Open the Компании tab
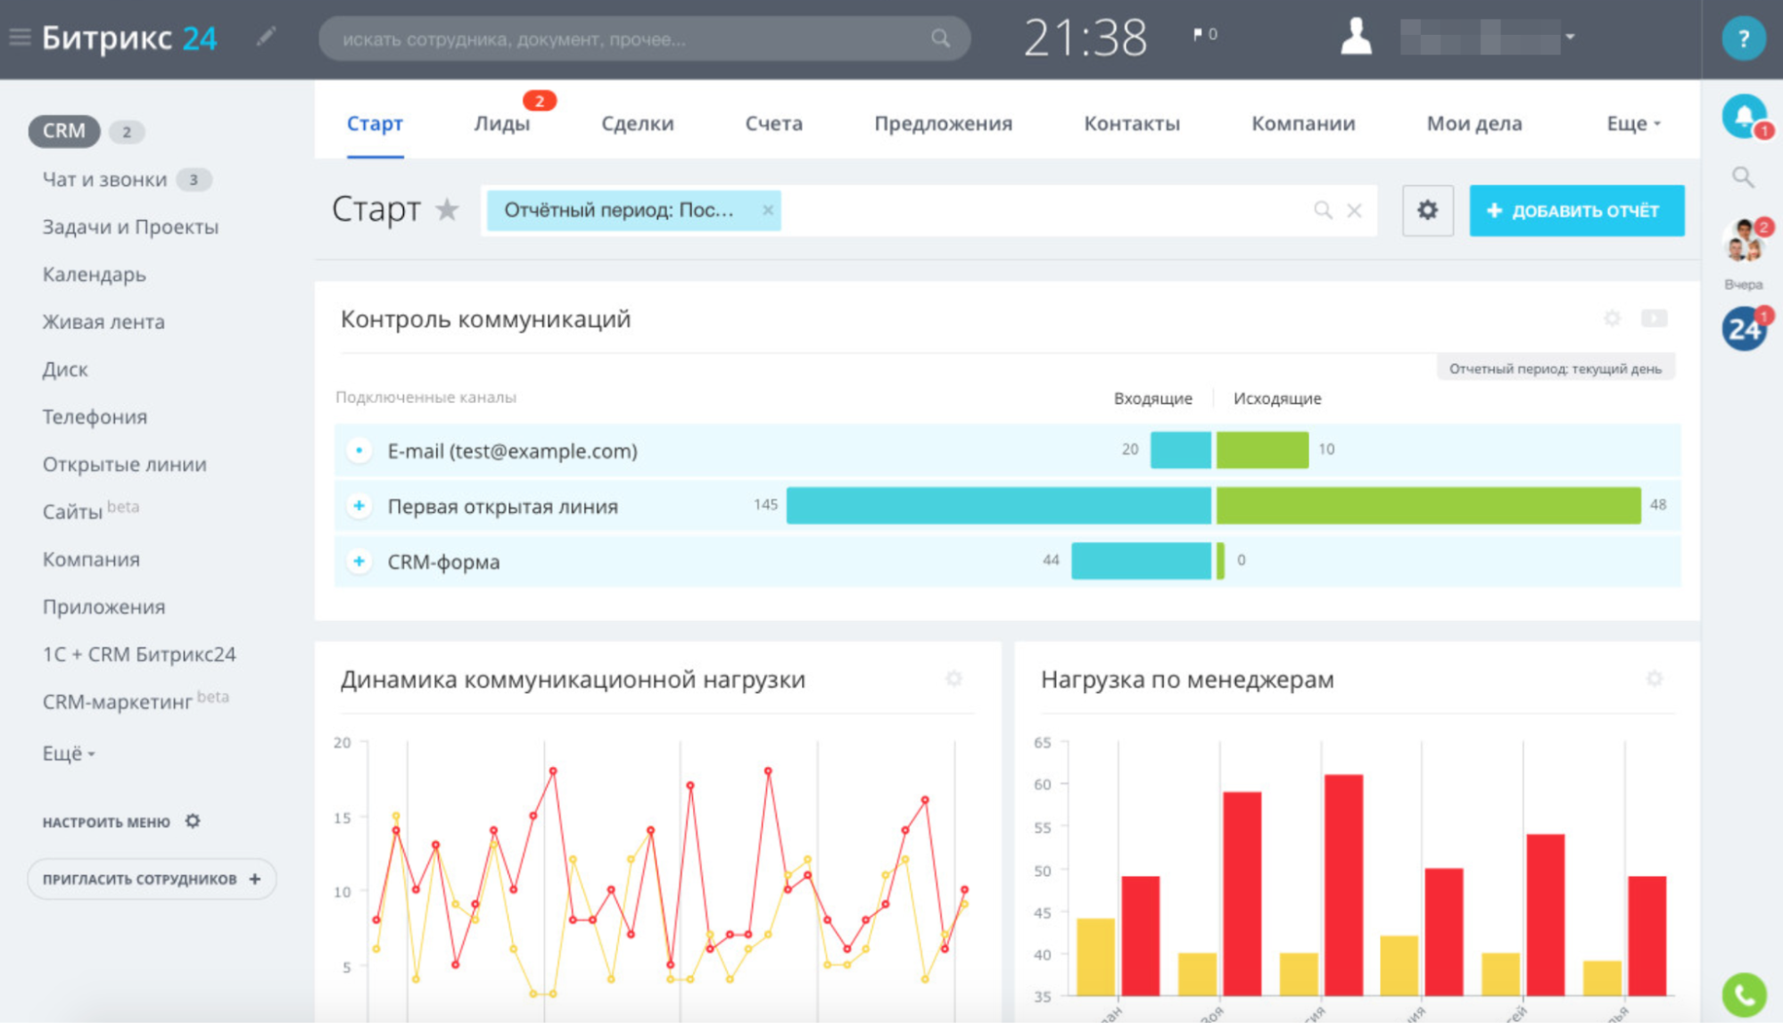Viewport: 1783px width, 1023px height. [1302, 123]
